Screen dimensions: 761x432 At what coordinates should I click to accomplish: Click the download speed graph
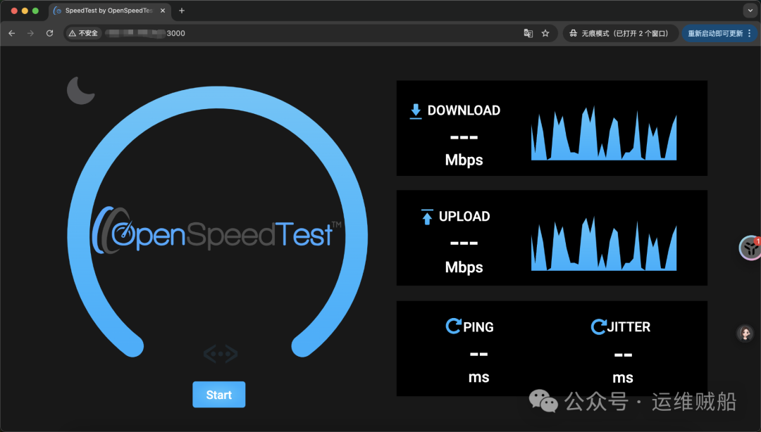(604, 134)
